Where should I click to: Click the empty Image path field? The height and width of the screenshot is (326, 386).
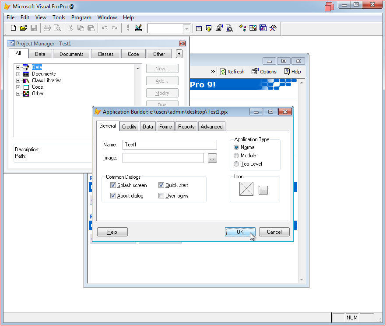click(163, 158)
